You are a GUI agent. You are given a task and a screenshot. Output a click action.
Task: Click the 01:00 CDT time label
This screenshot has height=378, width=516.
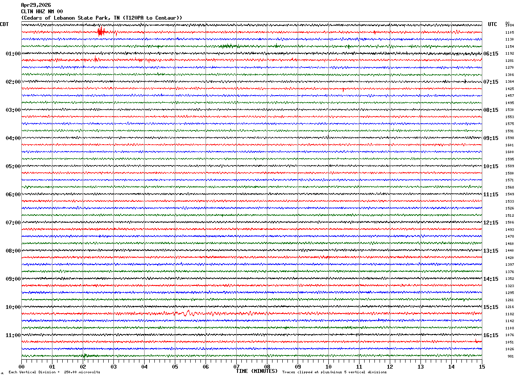coord(13,54)
